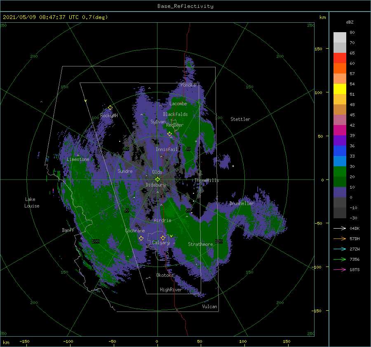Click the red 65 dBZ color swatch
371x347 pixels.
point(340,58)
